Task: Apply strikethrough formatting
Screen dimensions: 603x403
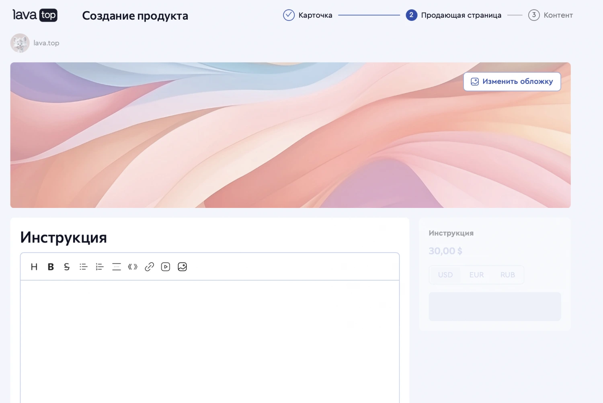Action: 67,267
